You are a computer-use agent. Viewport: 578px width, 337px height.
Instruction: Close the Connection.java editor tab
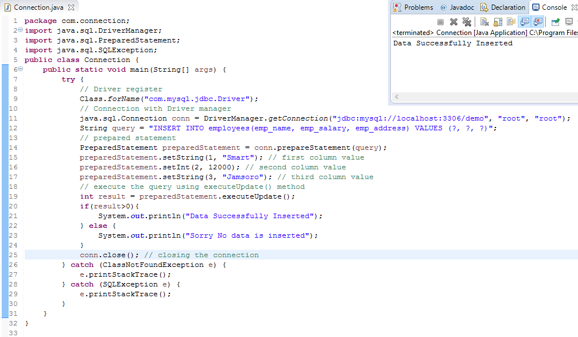pos(71,6)
